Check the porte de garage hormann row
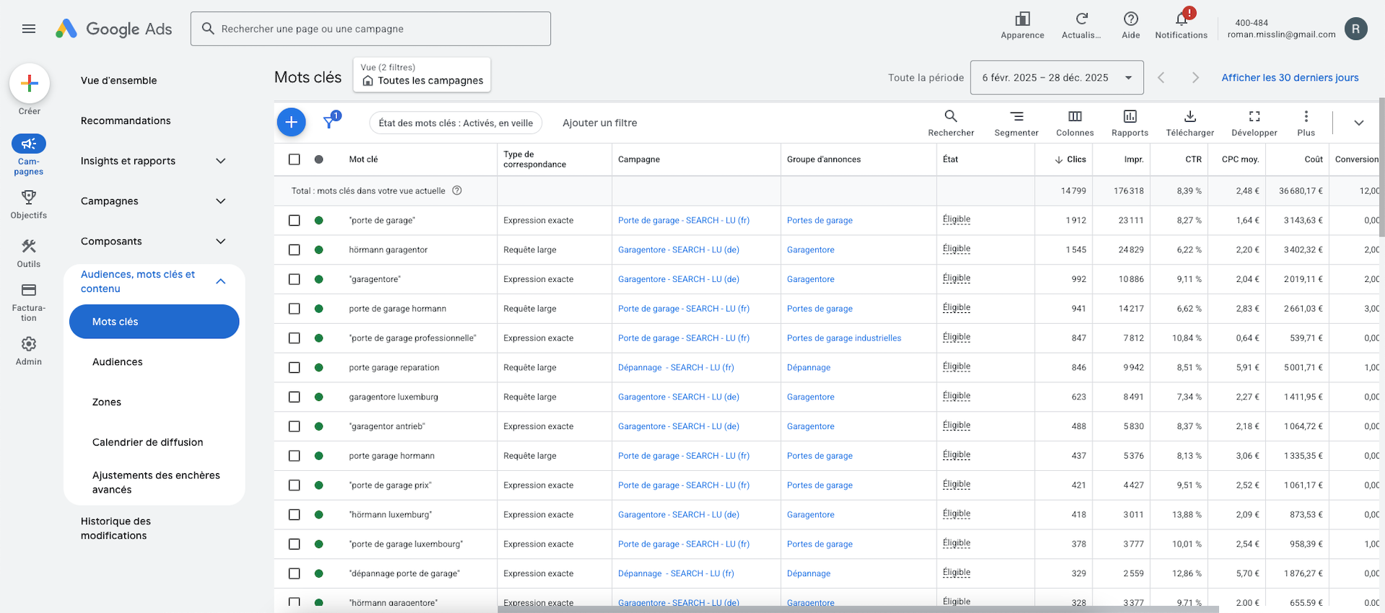1385x613 pixels. pyautogui.click(x=294, y=309)
